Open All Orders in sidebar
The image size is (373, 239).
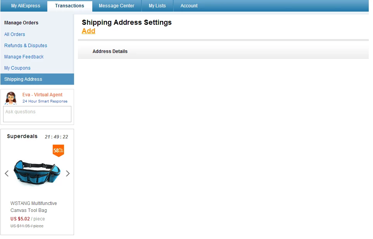coord(15,34)
